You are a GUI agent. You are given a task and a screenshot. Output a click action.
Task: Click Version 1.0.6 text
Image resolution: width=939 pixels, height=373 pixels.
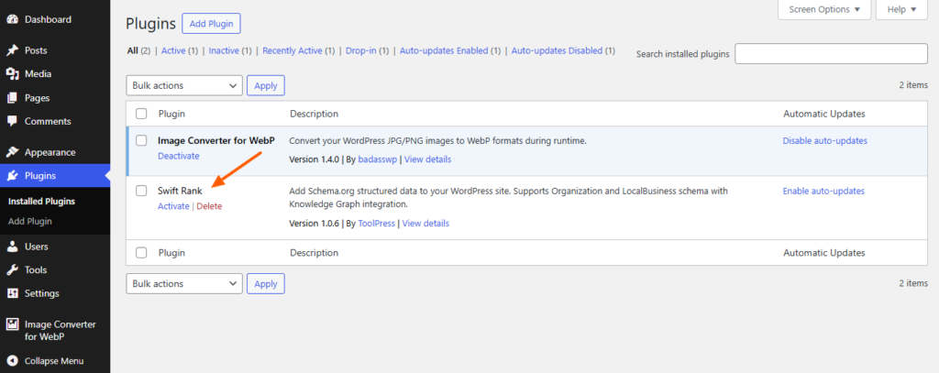315,224
